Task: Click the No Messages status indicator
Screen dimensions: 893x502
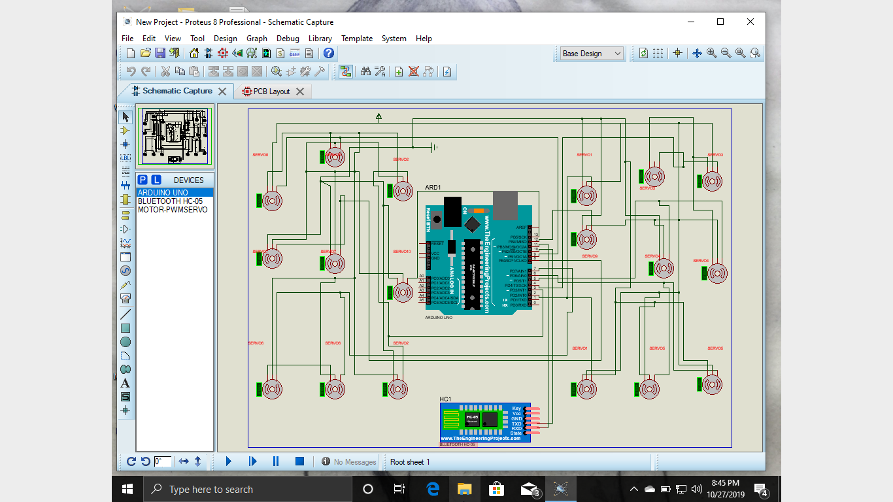Action: coord(349,462)
